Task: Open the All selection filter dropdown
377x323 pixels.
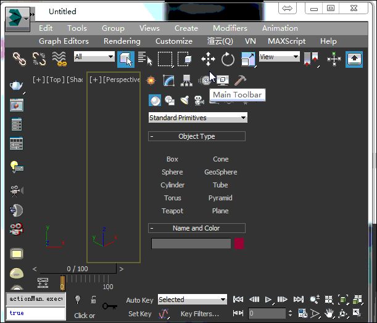Action: [94, 57]
